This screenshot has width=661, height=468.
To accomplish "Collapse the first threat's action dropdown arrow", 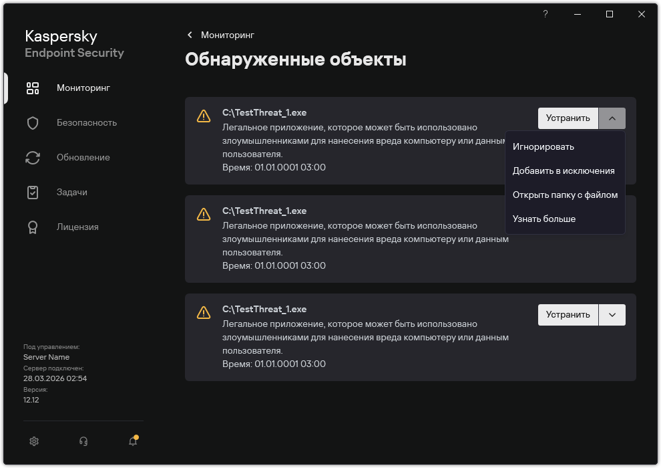I will point(612,118).
